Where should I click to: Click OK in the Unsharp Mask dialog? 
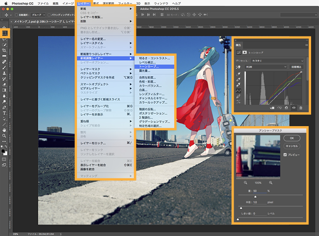(x=292, y=138)
